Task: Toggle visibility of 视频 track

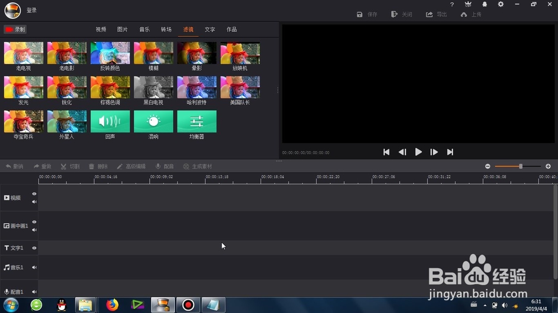Action: (x=34, y=194)
